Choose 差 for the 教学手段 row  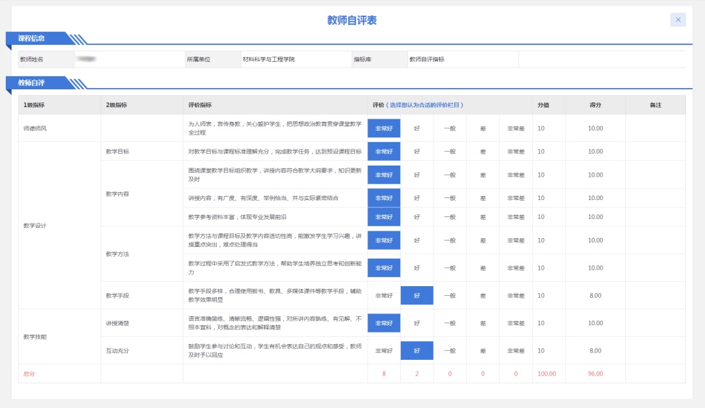483,295
